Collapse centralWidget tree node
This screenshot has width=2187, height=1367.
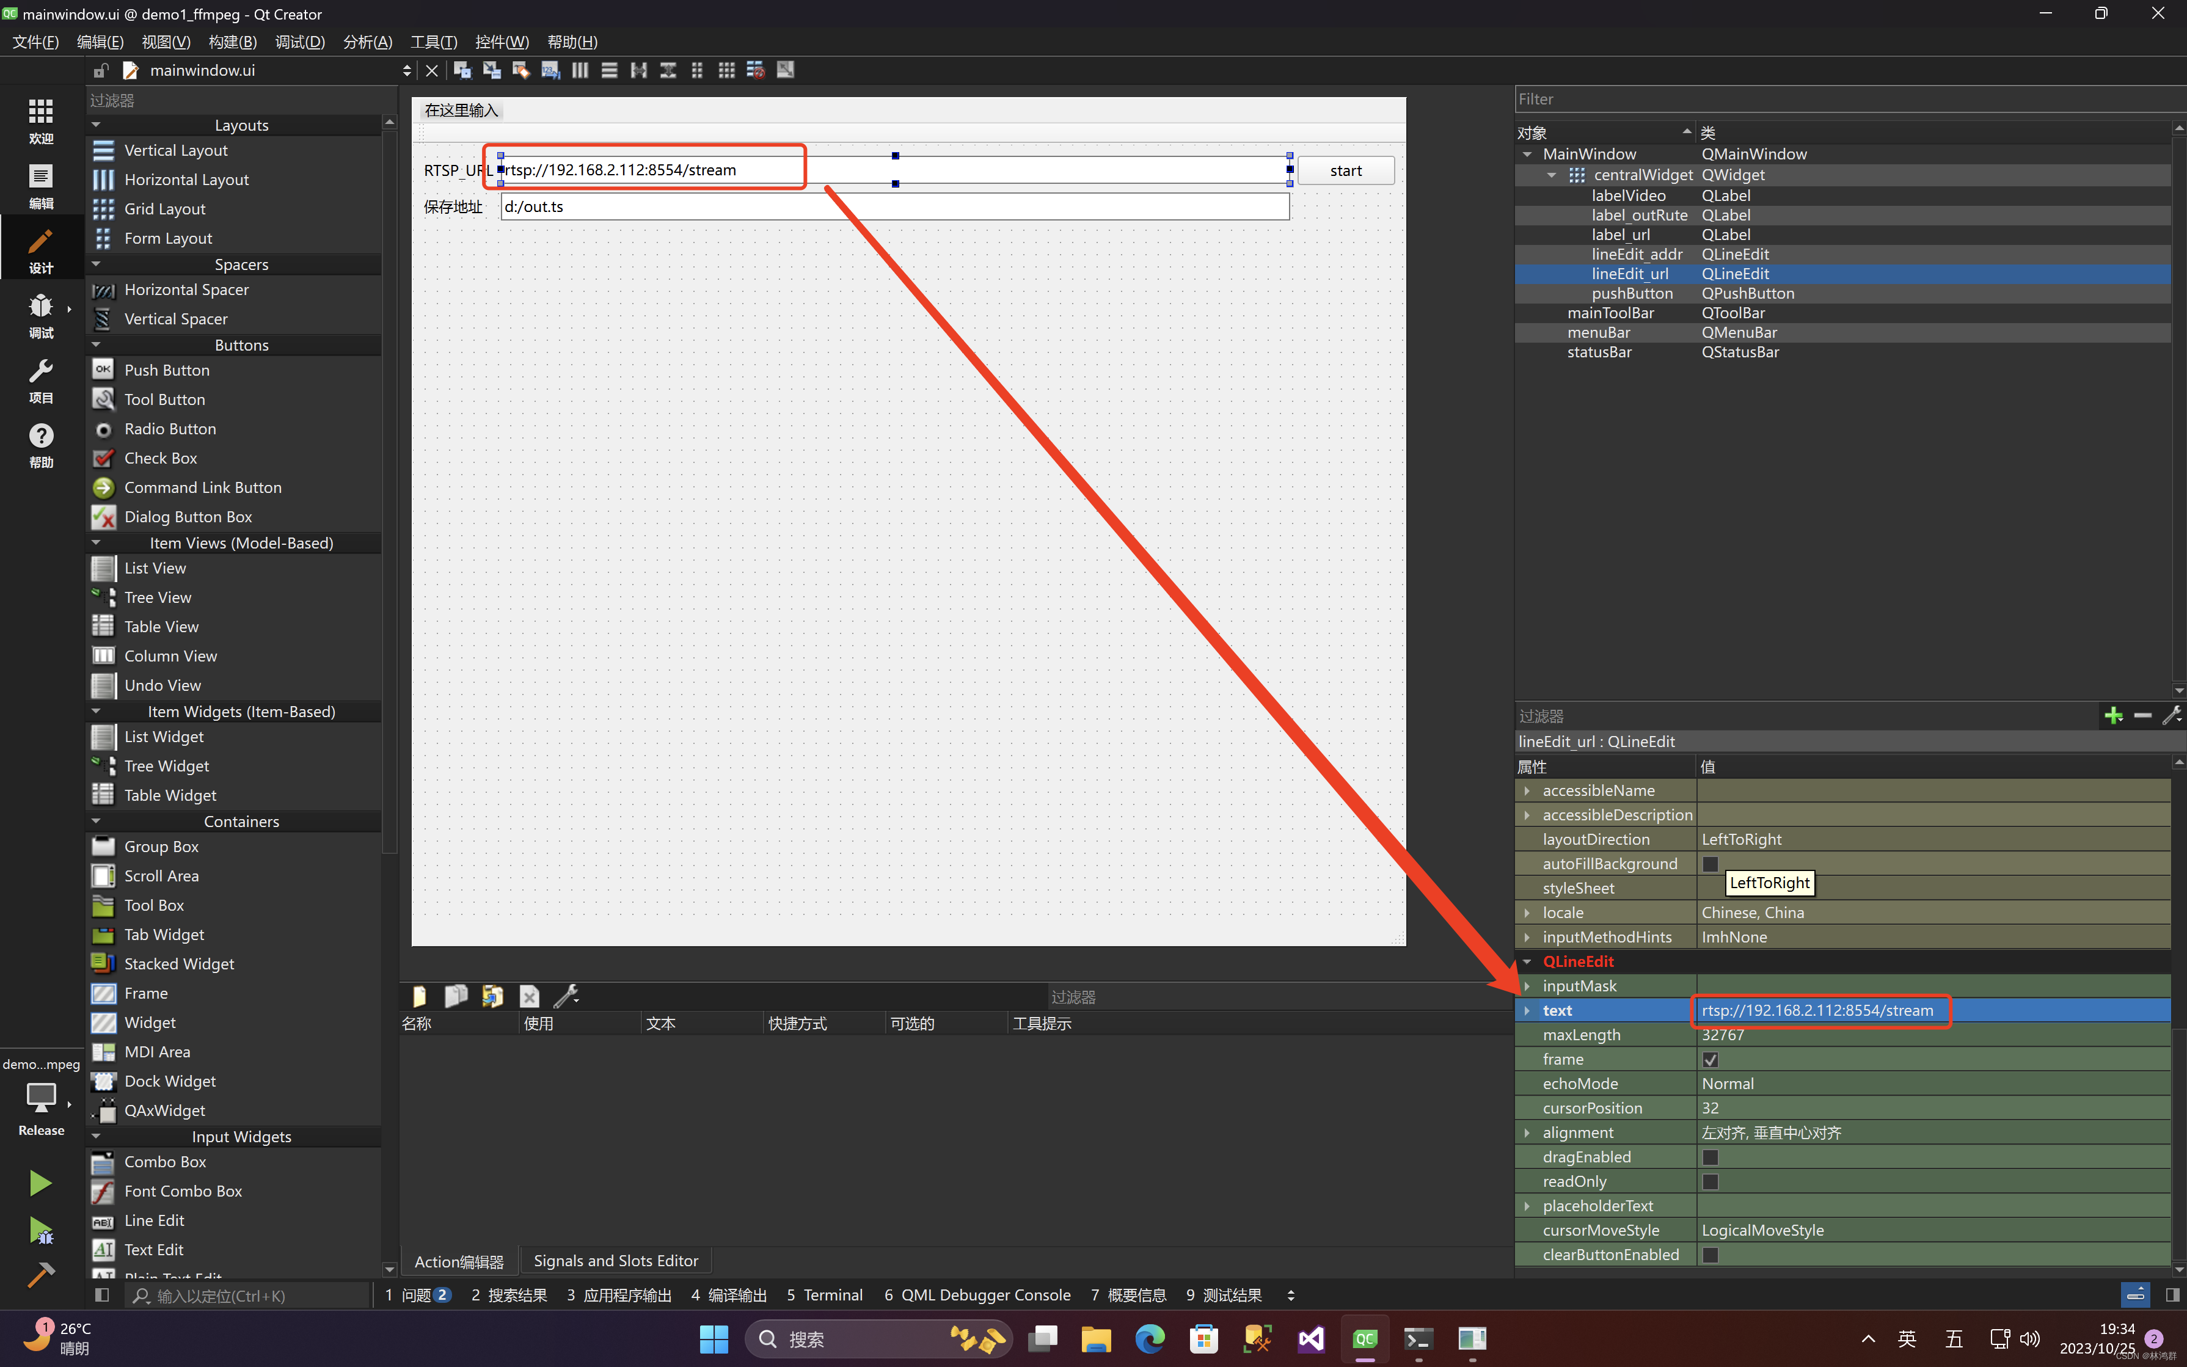[1552, 175]
